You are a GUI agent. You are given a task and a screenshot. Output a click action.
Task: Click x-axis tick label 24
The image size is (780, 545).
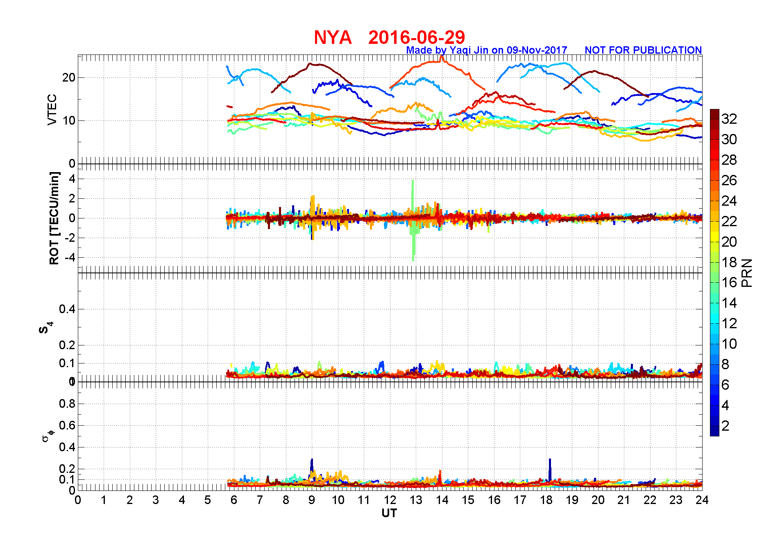point(702,500)
